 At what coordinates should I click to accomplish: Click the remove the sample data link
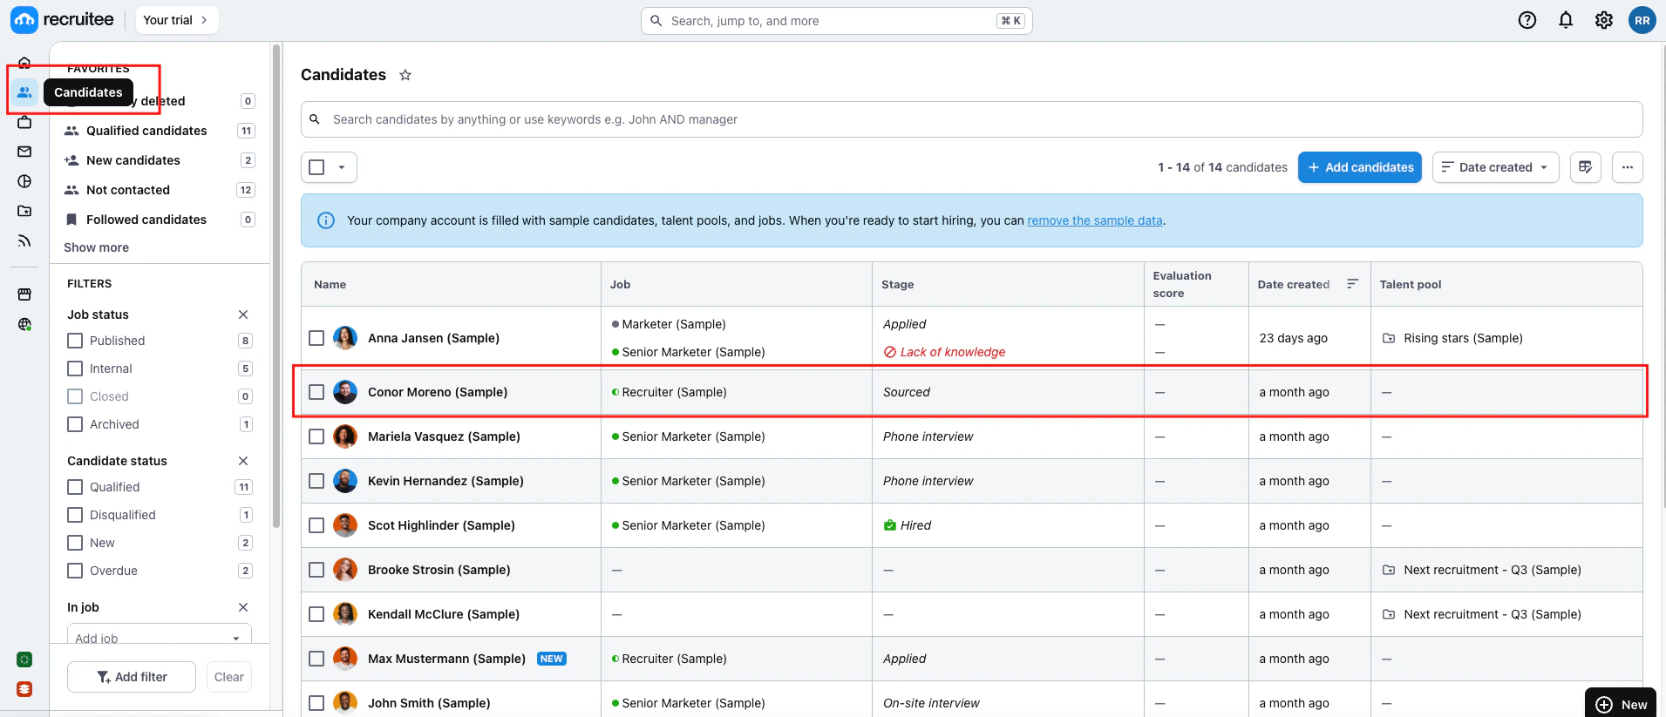(x=1095, y=220)
